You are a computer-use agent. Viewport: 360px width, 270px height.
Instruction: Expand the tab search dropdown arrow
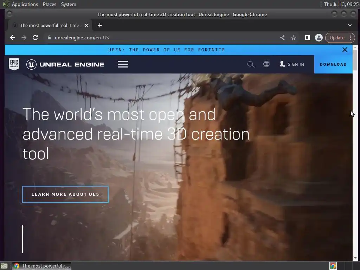click(x=350, y=25)
